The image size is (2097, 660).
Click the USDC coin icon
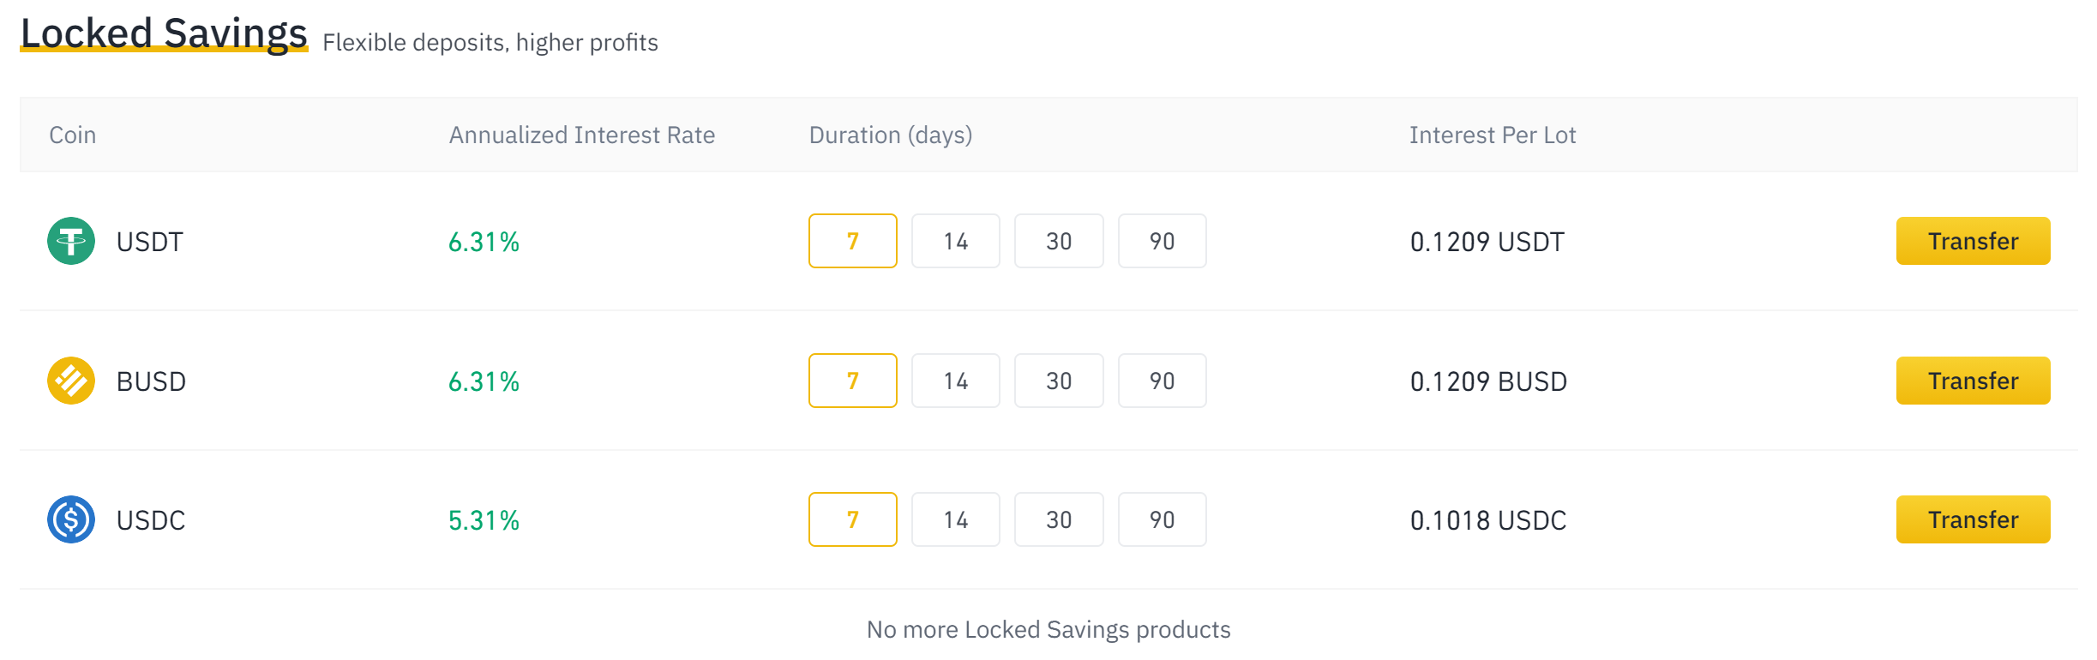coord(71,519)
